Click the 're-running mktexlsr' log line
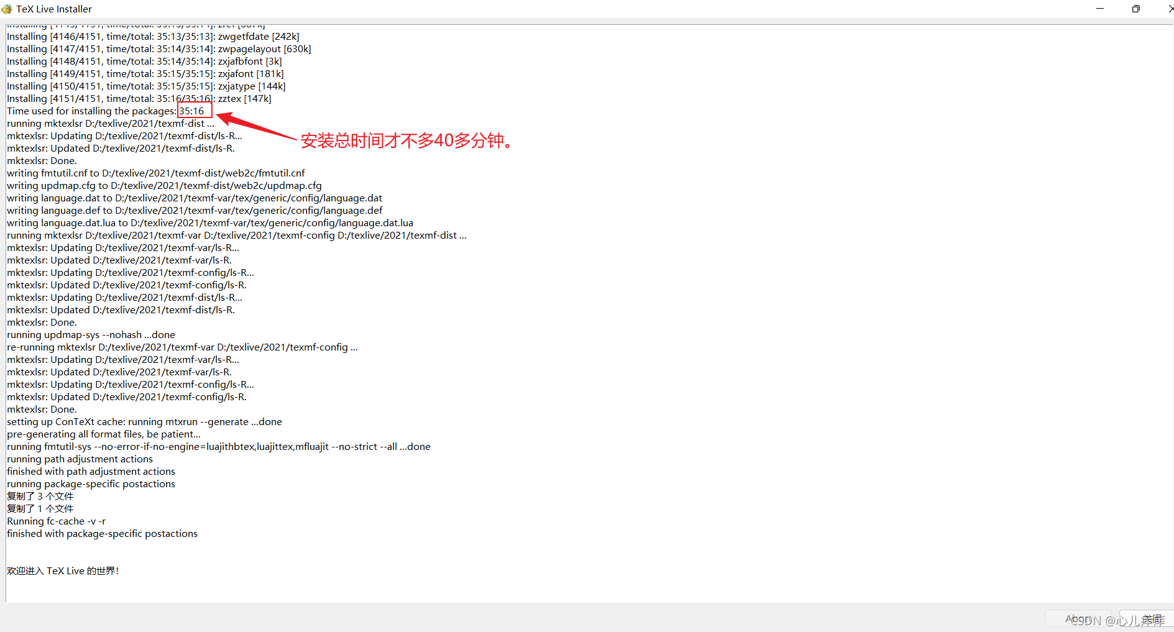This screenshot has height=632, width=1174. pos(182,347)
